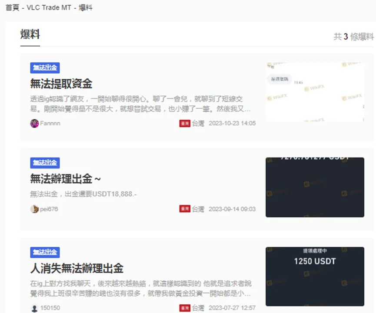The image size is (376, 313).
Task: Click the username 150150
Action: (50, 308)
